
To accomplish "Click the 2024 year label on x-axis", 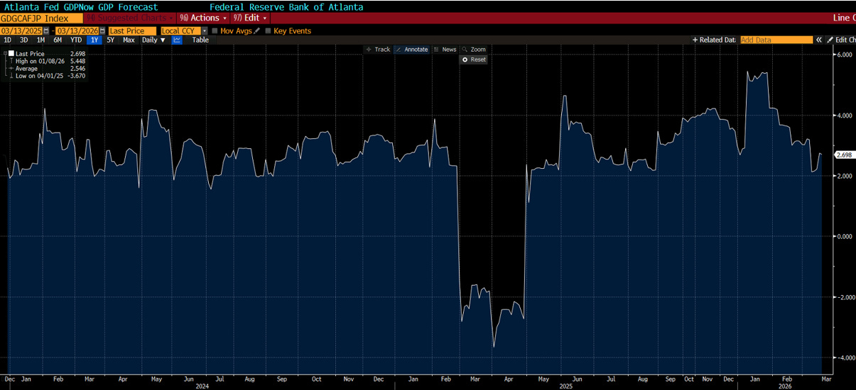I will 201,386.
